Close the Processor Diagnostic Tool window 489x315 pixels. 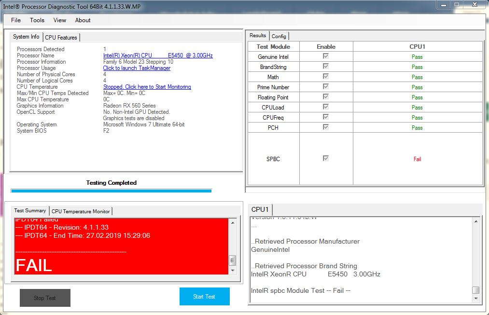pos(475,5)
